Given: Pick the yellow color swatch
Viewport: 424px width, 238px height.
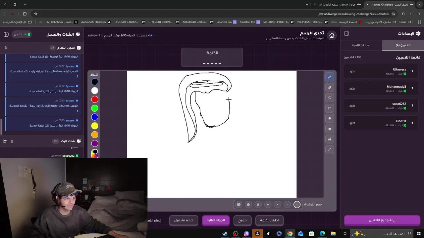Looking at the screenshot, I should (x=95, y=126).
